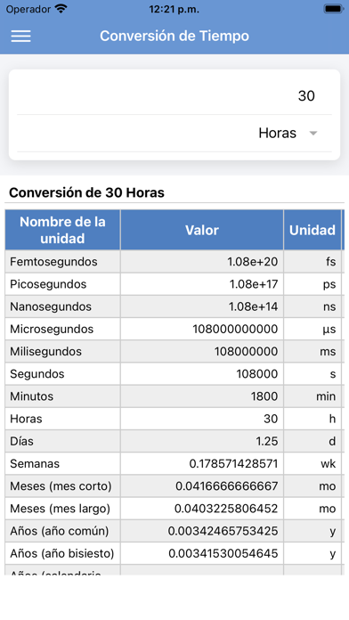
Task: Tap the Años (año común) row
Action: 60,531
